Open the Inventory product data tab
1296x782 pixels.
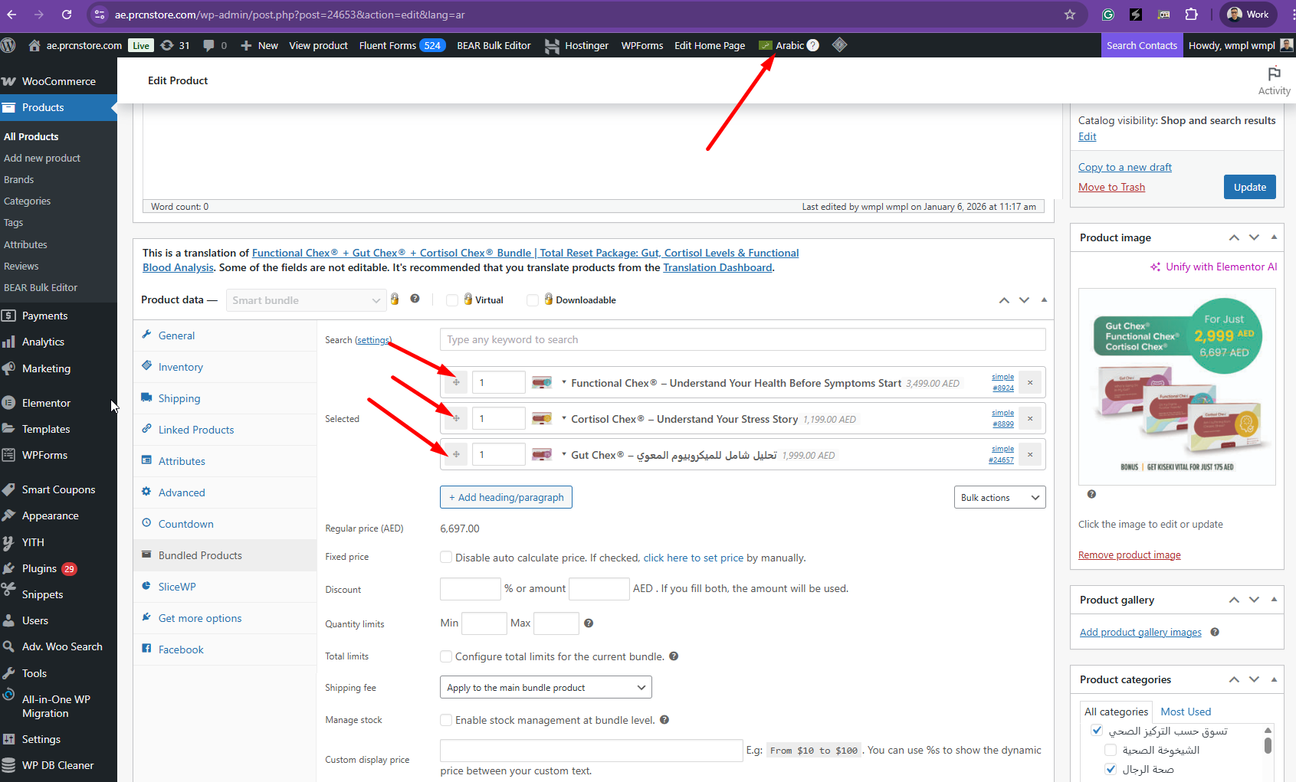181,368
